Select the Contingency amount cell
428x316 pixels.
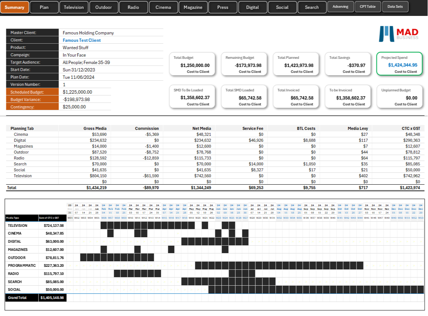(84, 107)
